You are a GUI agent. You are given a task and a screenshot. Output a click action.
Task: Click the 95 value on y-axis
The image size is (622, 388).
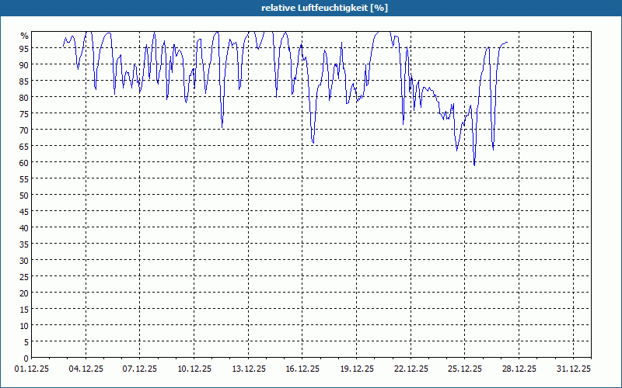coord(24,48)
